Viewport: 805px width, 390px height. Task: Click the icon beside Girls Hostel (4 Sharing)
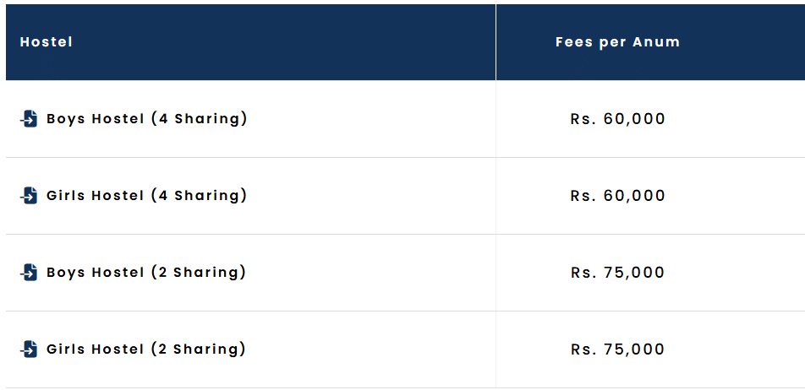point(29,196)
